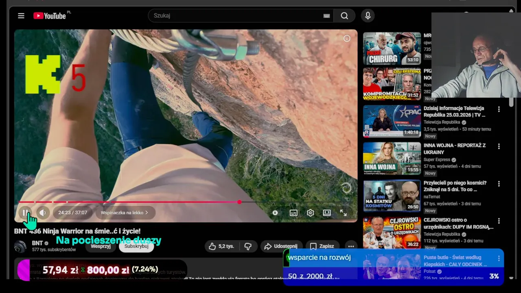Open the Telewizja Republika 1:40:18 thumbnail
521x293 pixels.
click(x=392, y=121)
